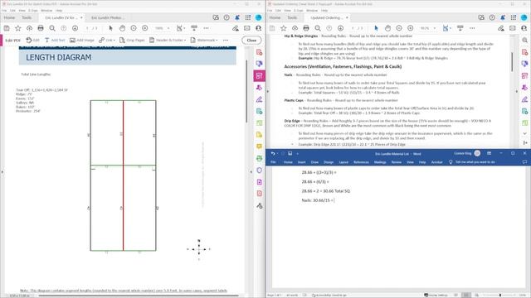Screen dimensions: 531x298
Task: Adjust Word zoom slider in status bar
Action: click(500, 296)
